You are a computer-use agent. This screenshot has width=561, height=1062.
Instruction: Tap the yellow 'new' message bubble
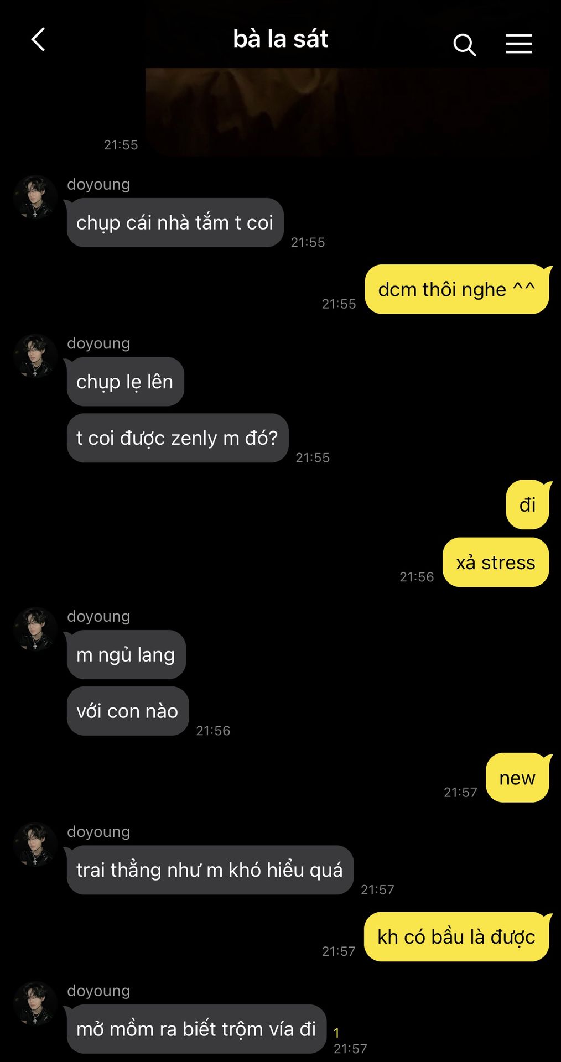click(x=517, y=778)
